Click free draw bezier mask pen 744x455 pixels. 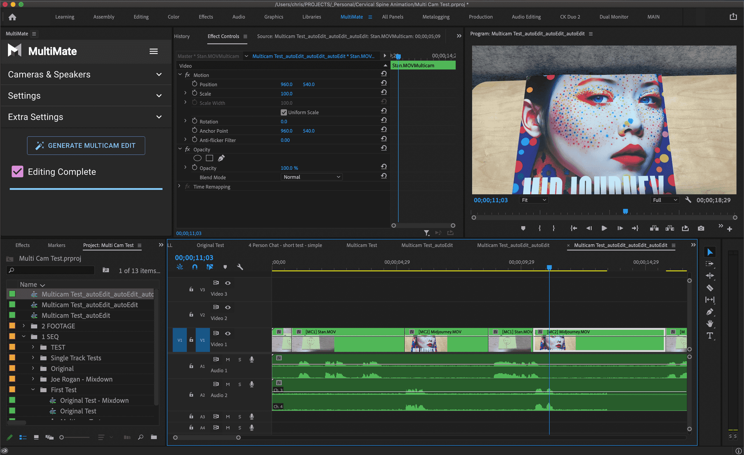tap(221, 158)
